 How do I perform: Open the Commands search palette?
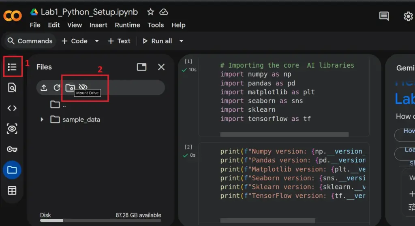tap(30, 41)
